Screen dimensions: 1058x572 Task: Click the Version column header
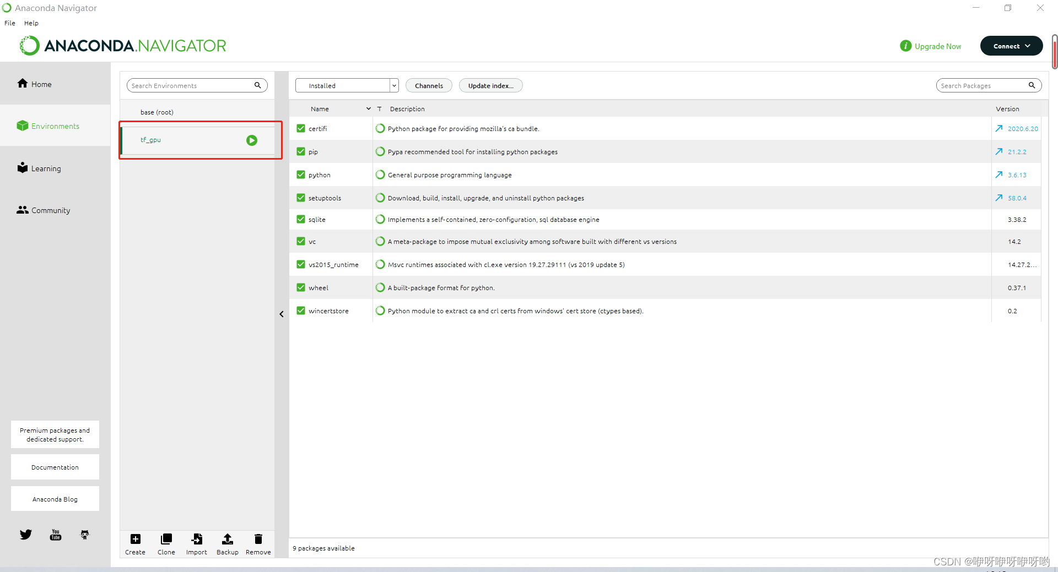tap(1007, 108)
